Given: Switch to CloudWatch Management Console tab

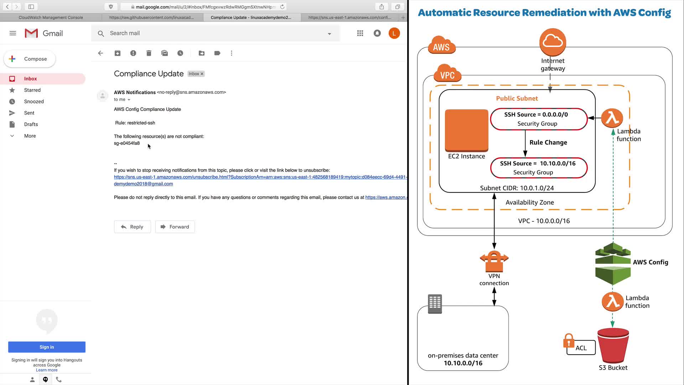Looking at the screenshot, I should (x=51, y=17).
